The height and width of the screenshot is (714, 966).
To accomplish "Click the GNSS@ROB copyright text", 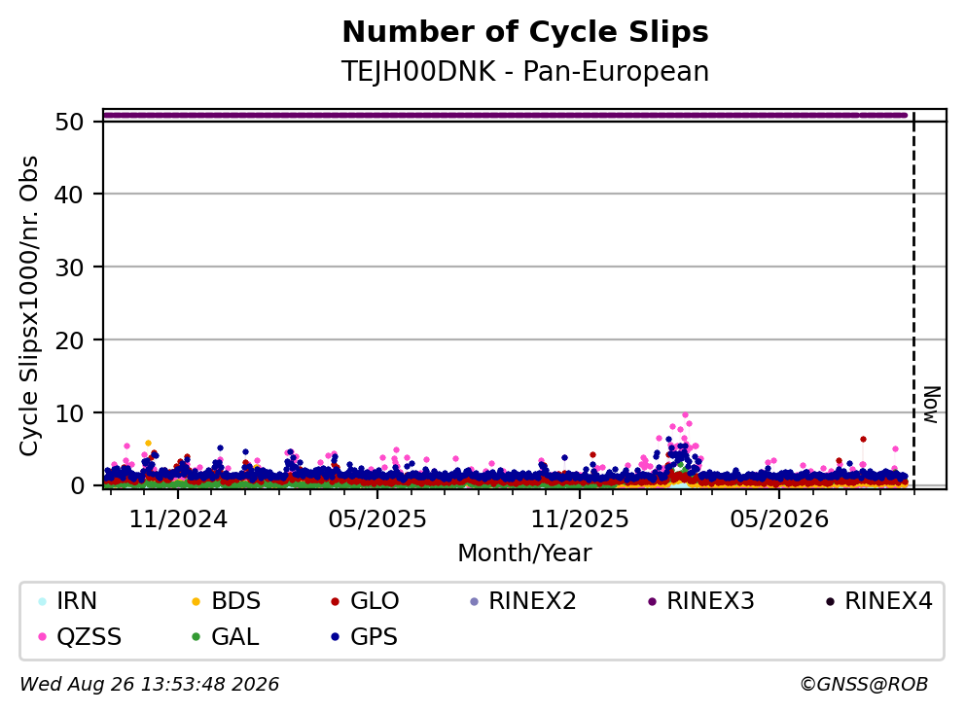I will [864, 685].
